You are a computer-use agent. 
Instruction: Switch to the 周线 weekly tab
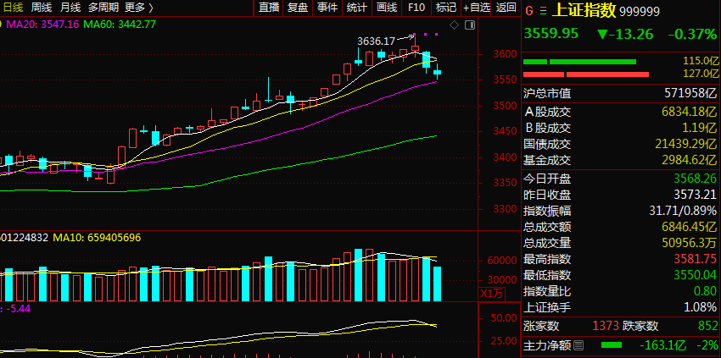point(42,8)
